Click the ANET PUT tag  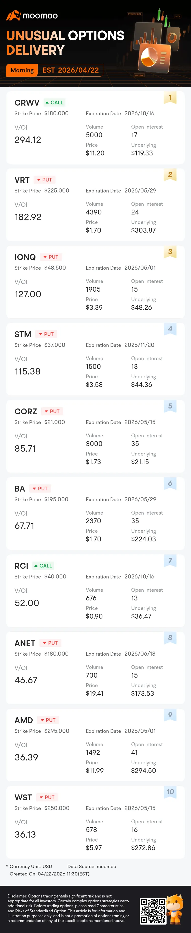(x=50, y=643)
